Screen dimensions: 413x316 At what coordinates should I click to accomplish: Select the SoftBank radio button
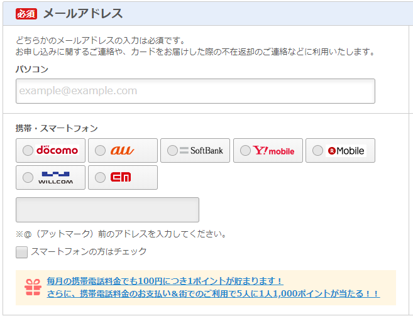click(x=172, y=150)
